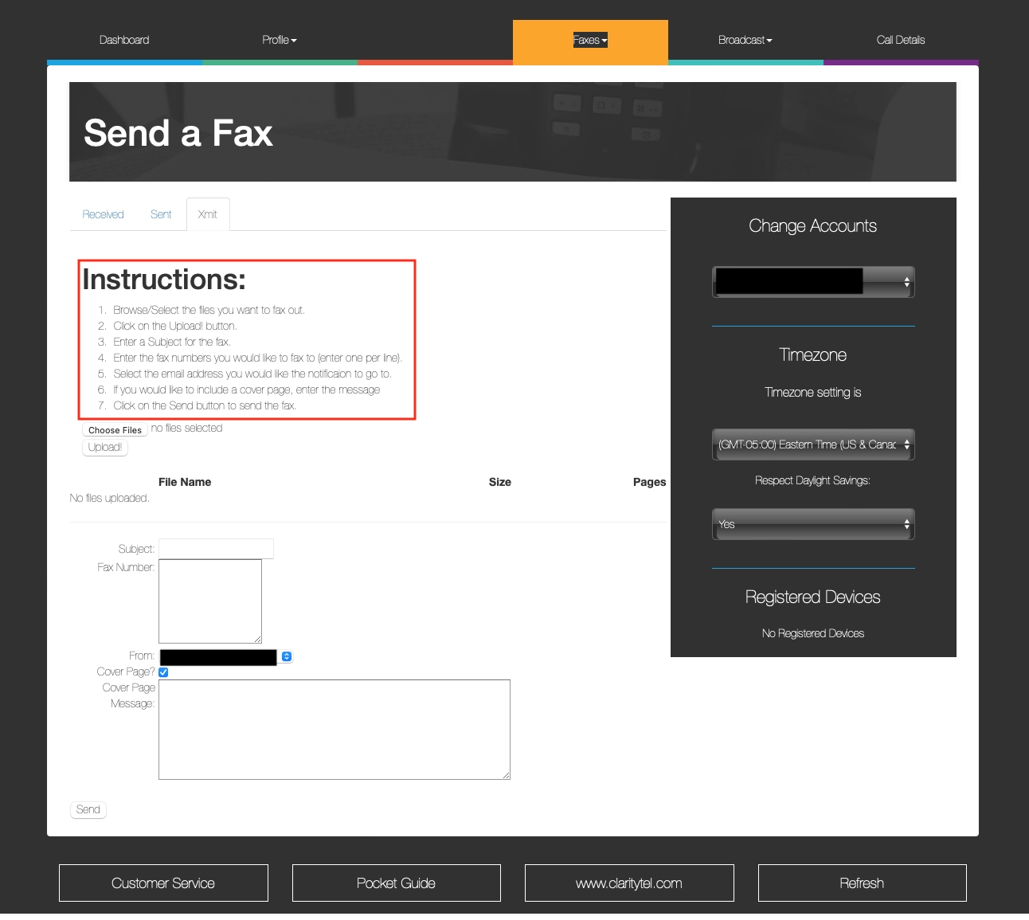Click the 'No files uploaded.' text
Viewport: 1029px width, 920px height.
click(110, 498)
